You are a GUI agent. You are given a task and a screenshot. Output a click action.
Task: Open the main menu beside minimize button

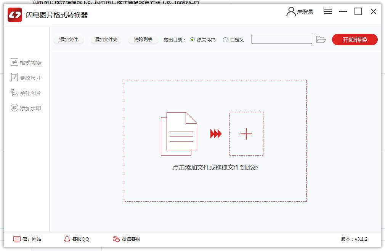(328, 11)
